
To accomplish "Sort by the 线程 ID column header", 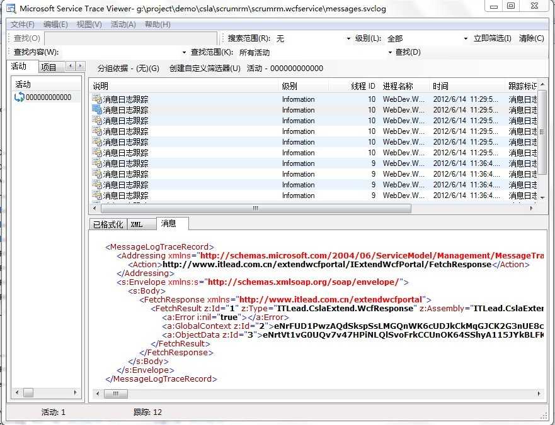I will pyautogui.click(x=353, y=86).
